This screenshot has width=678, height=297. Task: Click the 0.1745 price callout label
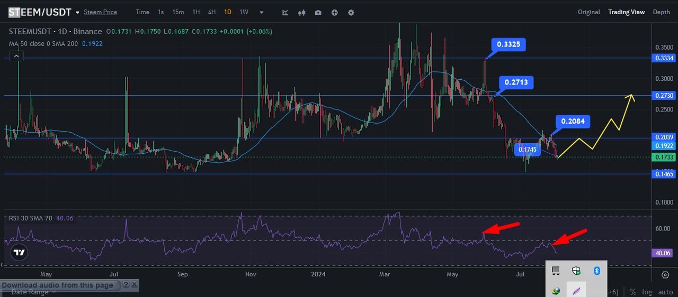[527, 150]
